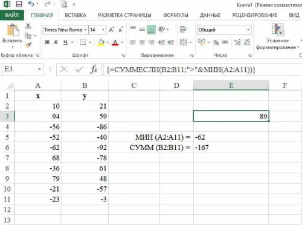Increase indent icon
Image resolution: width=302 pixels, height=225 pixels.
click(x=170, y=42)
